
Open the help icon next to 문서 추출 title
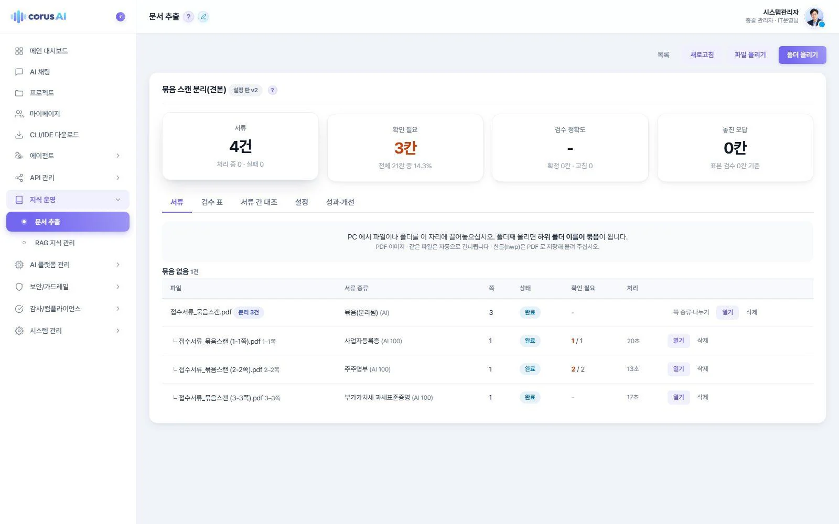point(188,17)
